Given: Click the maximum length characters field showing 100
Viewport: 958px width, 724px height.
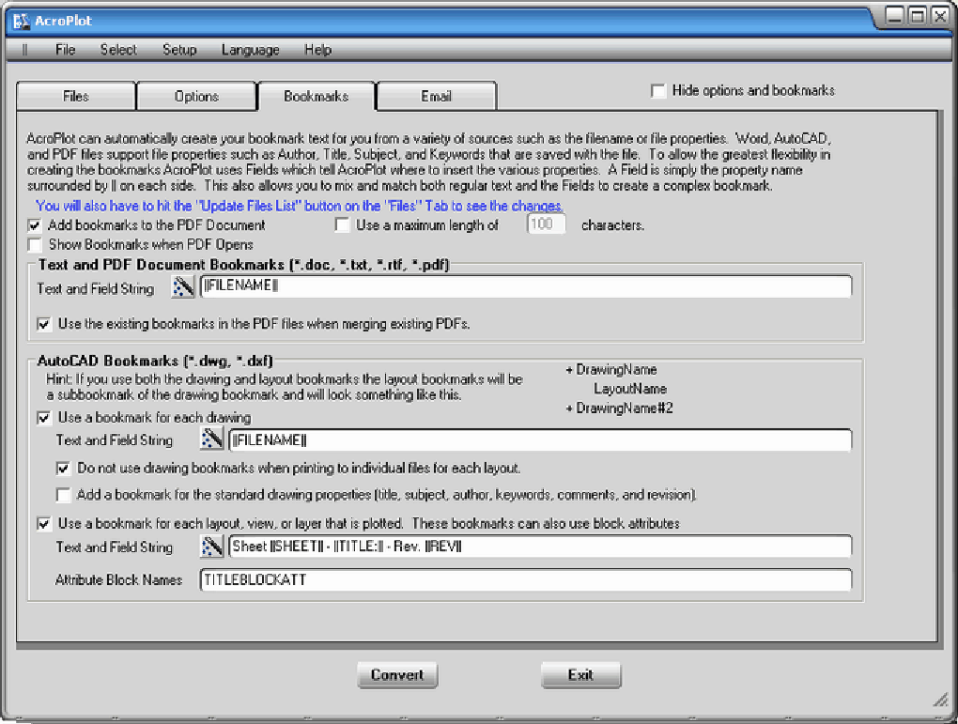Looking at the screenshot, I should 546,224.
